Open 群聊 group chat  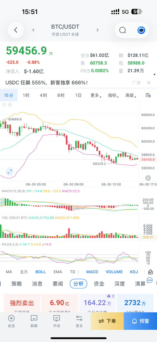coord(34,321)
